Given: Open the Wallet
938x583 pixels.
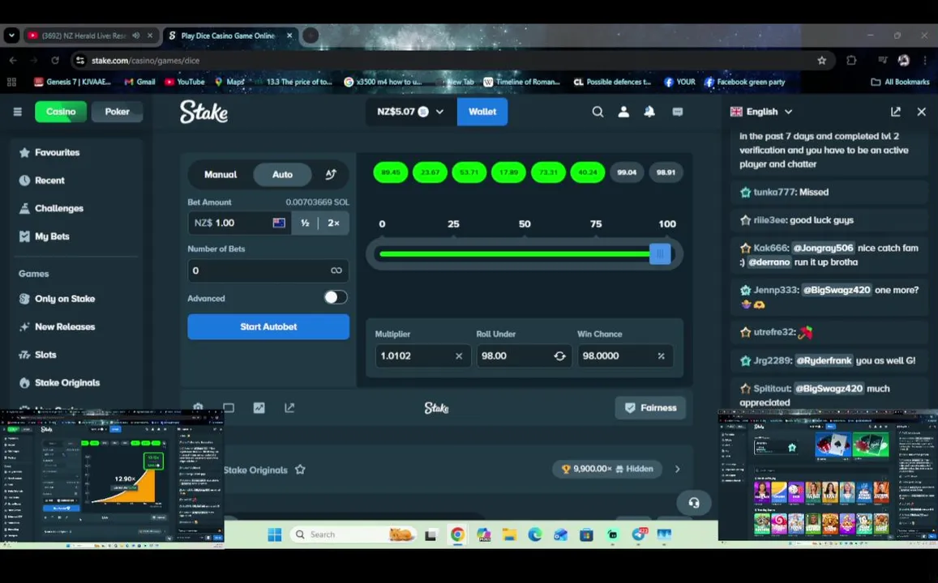Looking at the screenshot, I should (482, 112).
